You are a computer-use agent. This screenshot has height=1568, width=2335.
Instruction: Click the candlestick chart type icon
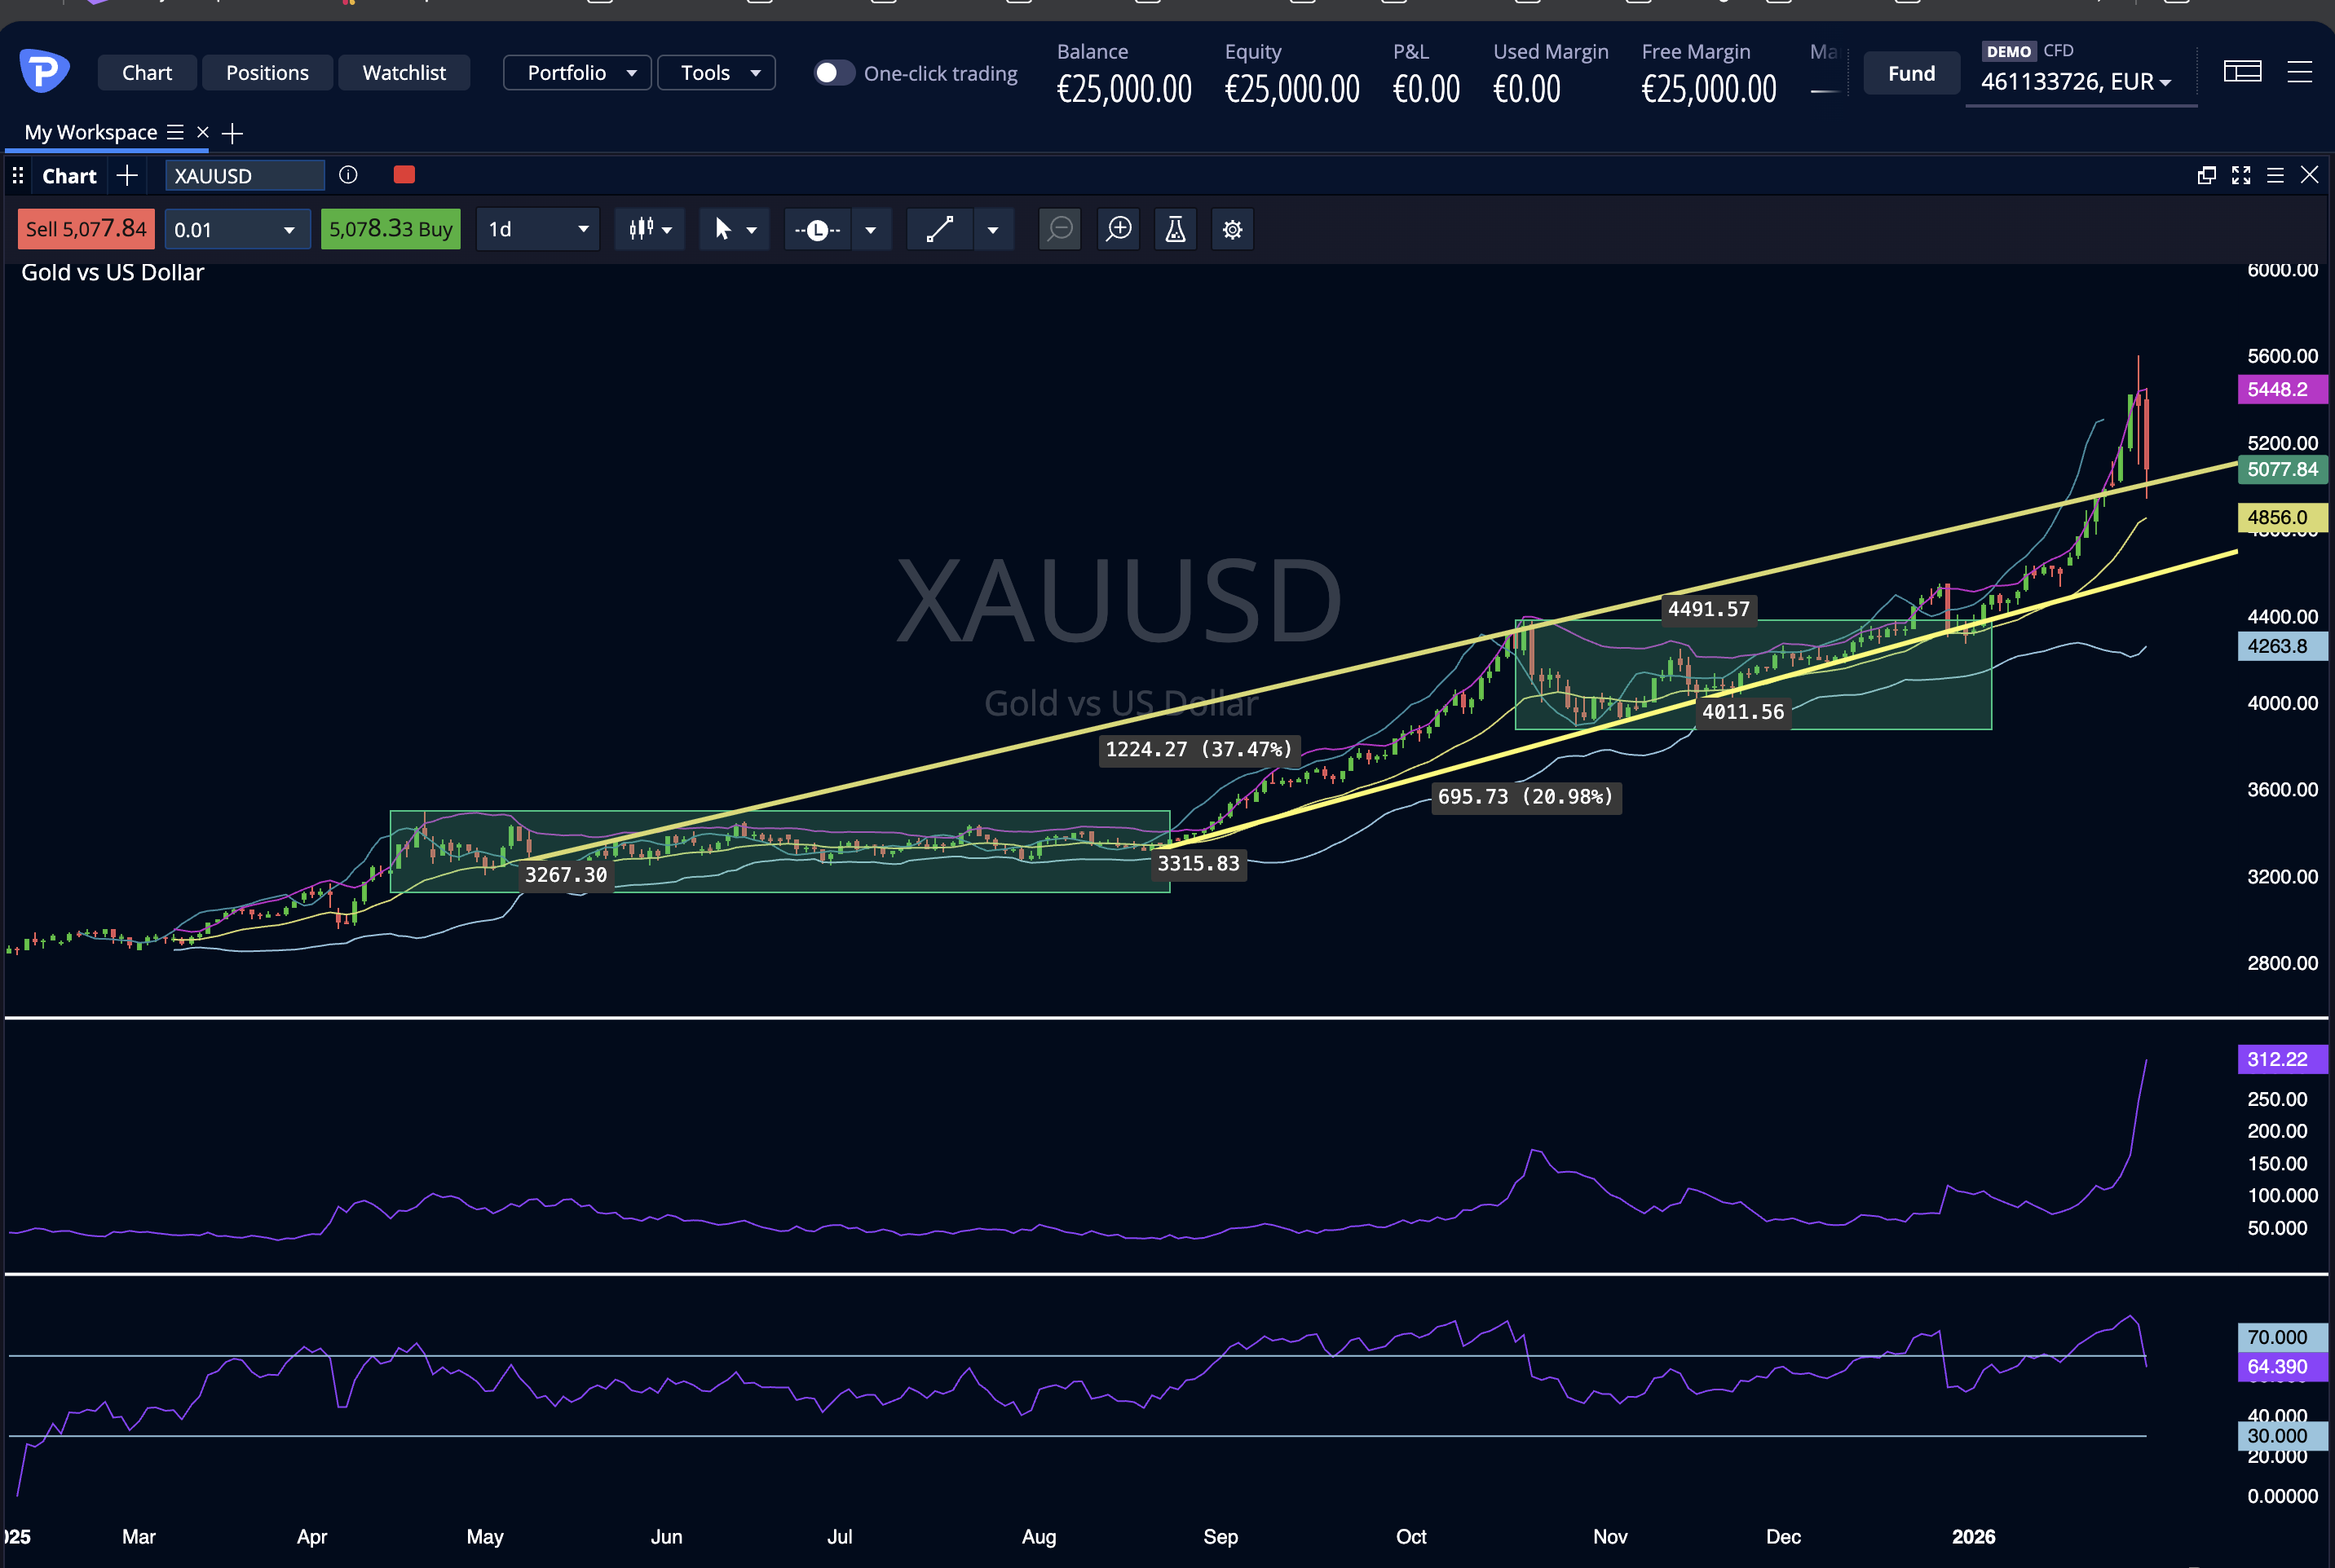point(642,229)
